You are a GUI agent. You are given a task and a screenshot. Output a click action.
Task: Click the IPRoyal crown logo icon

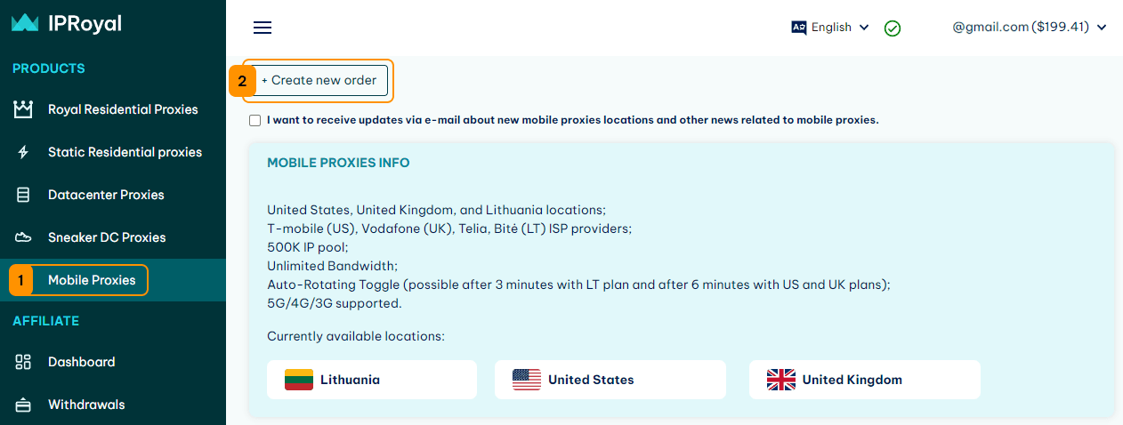[25, 24]
